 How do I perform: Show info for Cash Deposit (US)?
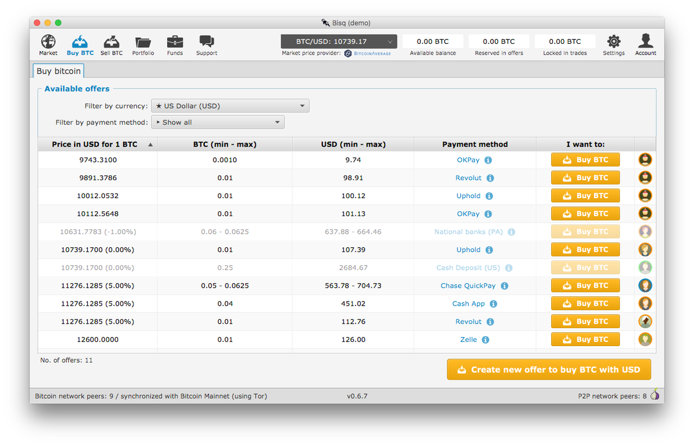coord(508,268)
